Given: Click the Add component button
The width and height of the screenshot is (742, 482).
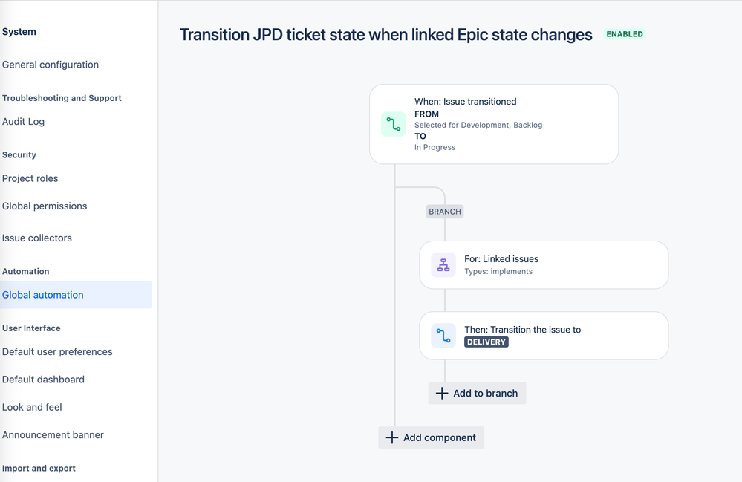Looking at the screenshot, I should 431,437.
